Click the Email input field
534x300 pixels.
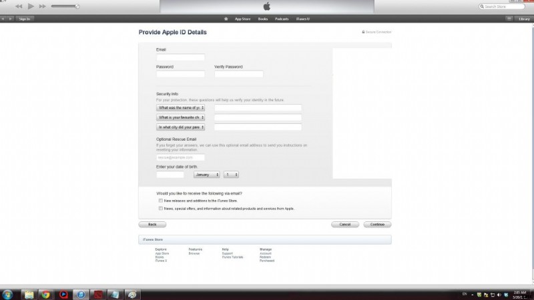pos(180,57)
